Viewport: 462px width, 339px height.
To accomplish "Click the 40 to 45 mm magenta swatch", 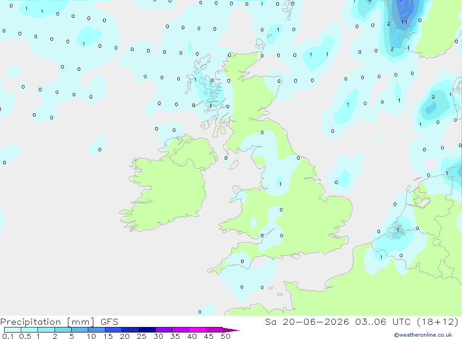I will point(197,330).
